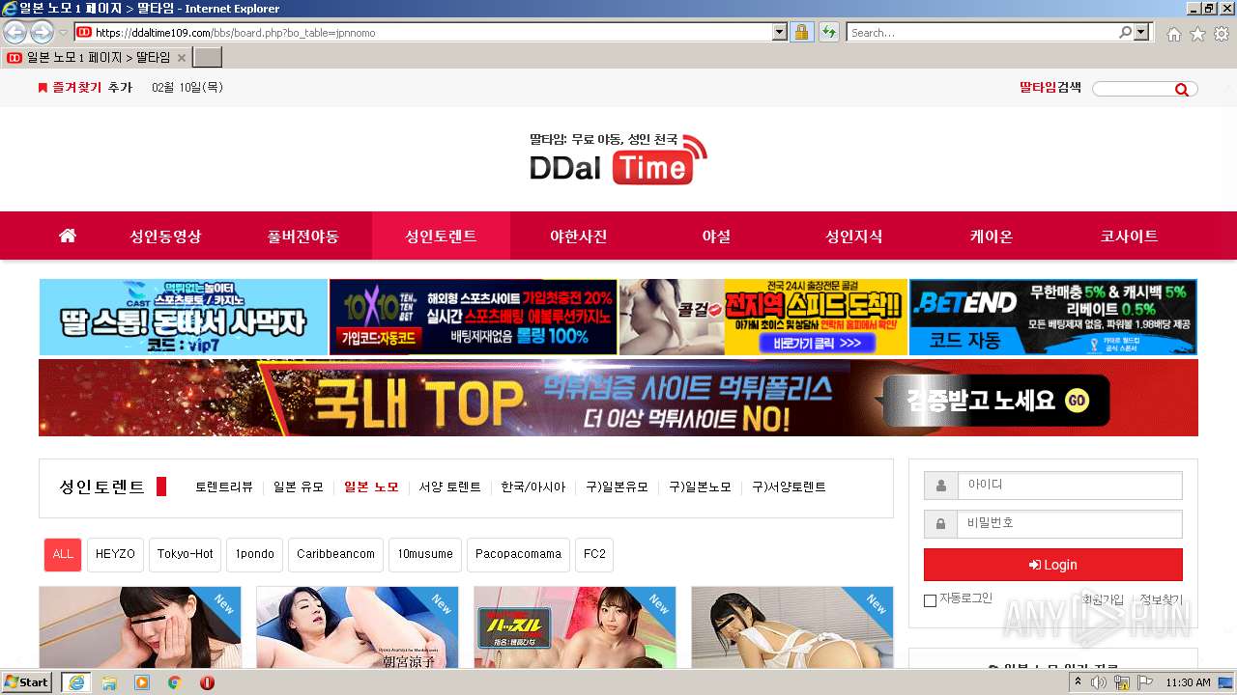Focus the browser Search box
The width and height of the screenshot is (1237, 695).
click(982, 32)
